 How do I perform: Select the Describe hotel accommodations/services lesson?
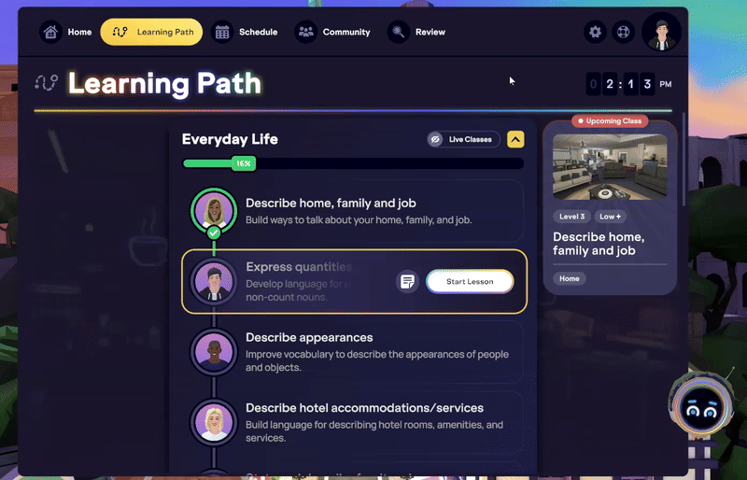[364, 408]
